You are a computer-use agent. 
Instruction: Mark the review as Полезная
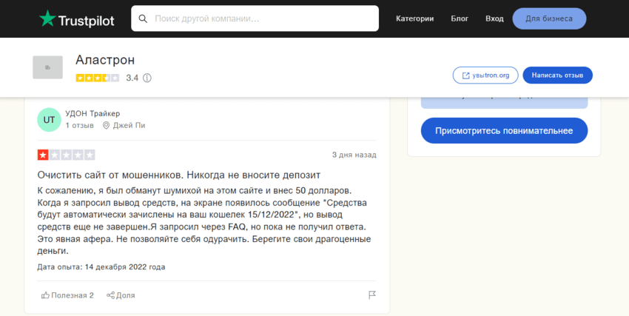tap(67, 295)
